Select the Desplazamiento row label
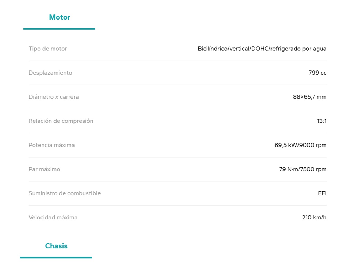Viewport: 357px width, 268px height. click(x=50, y=73)
